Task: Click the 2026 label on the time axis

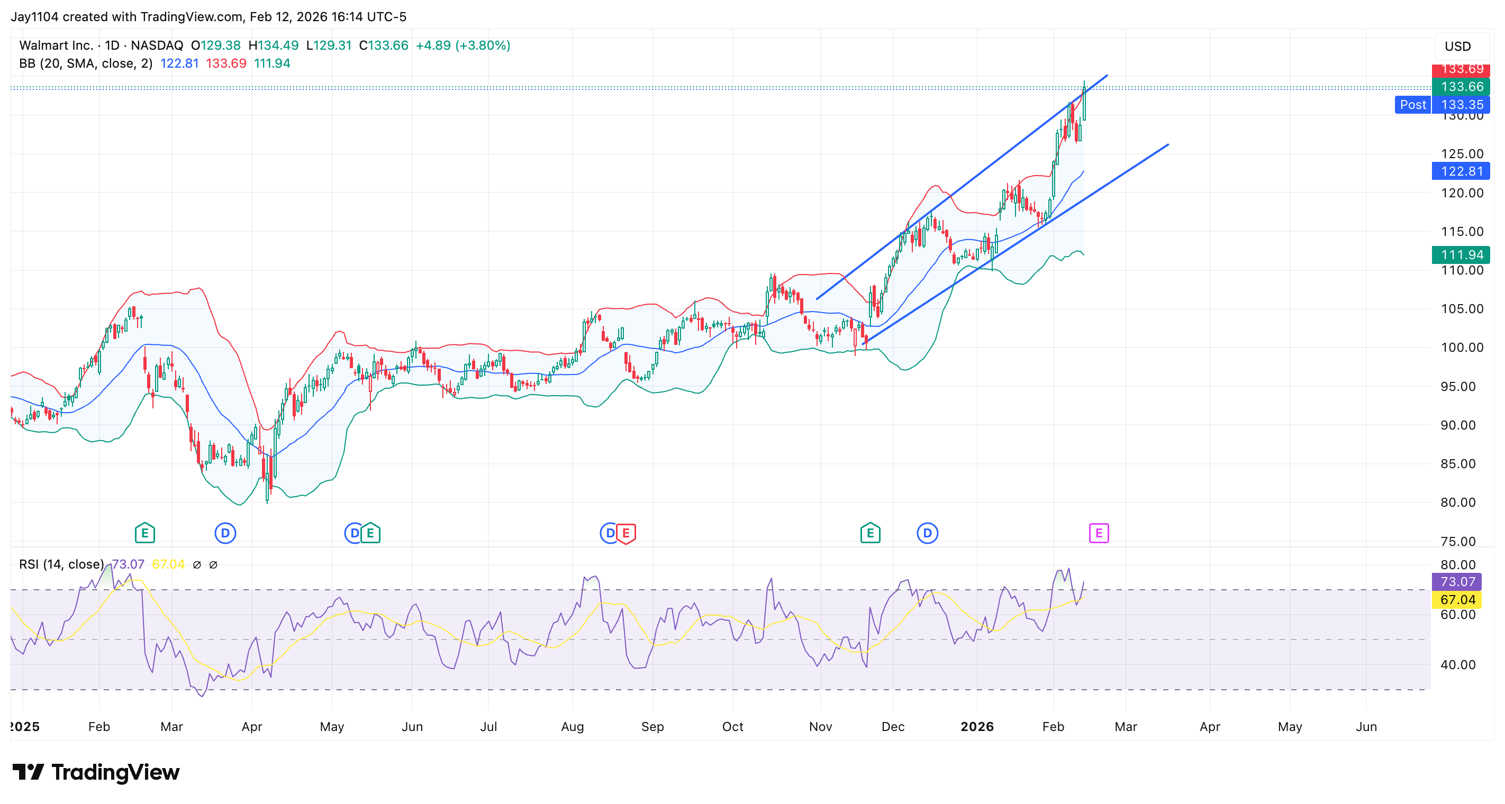Action: tap(977, 727)
